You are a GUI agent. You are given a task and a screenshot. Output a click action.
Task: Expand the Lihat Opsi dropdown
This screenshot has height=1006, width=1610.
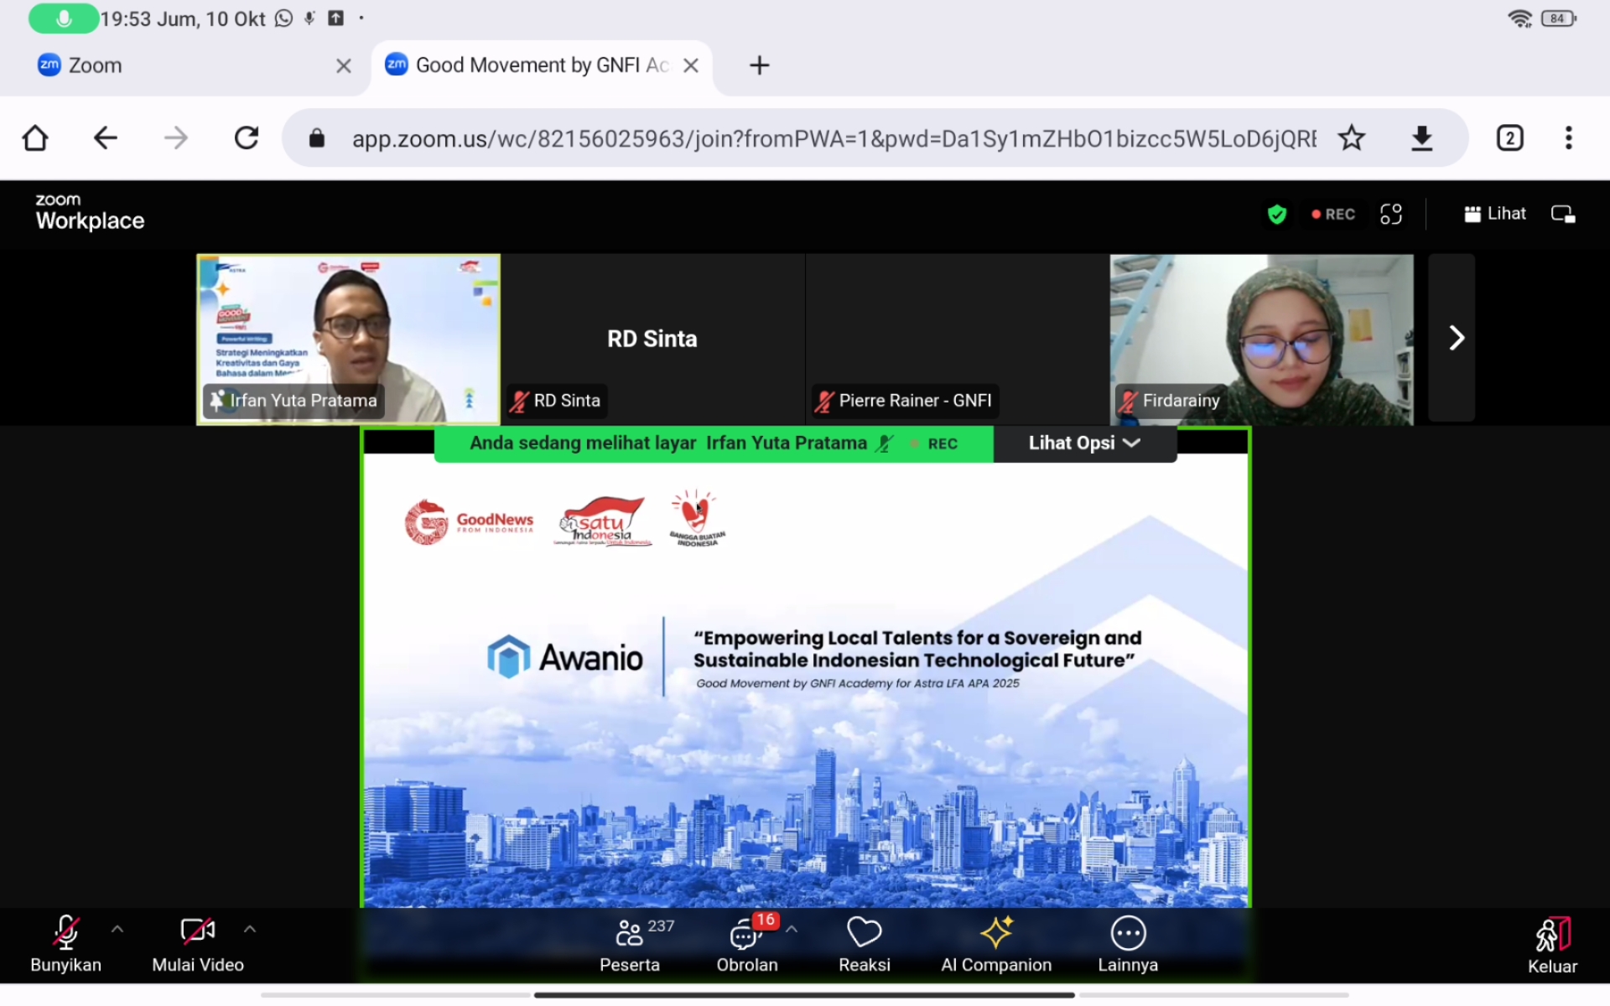pyautogui.click(x=1084, y=443)
